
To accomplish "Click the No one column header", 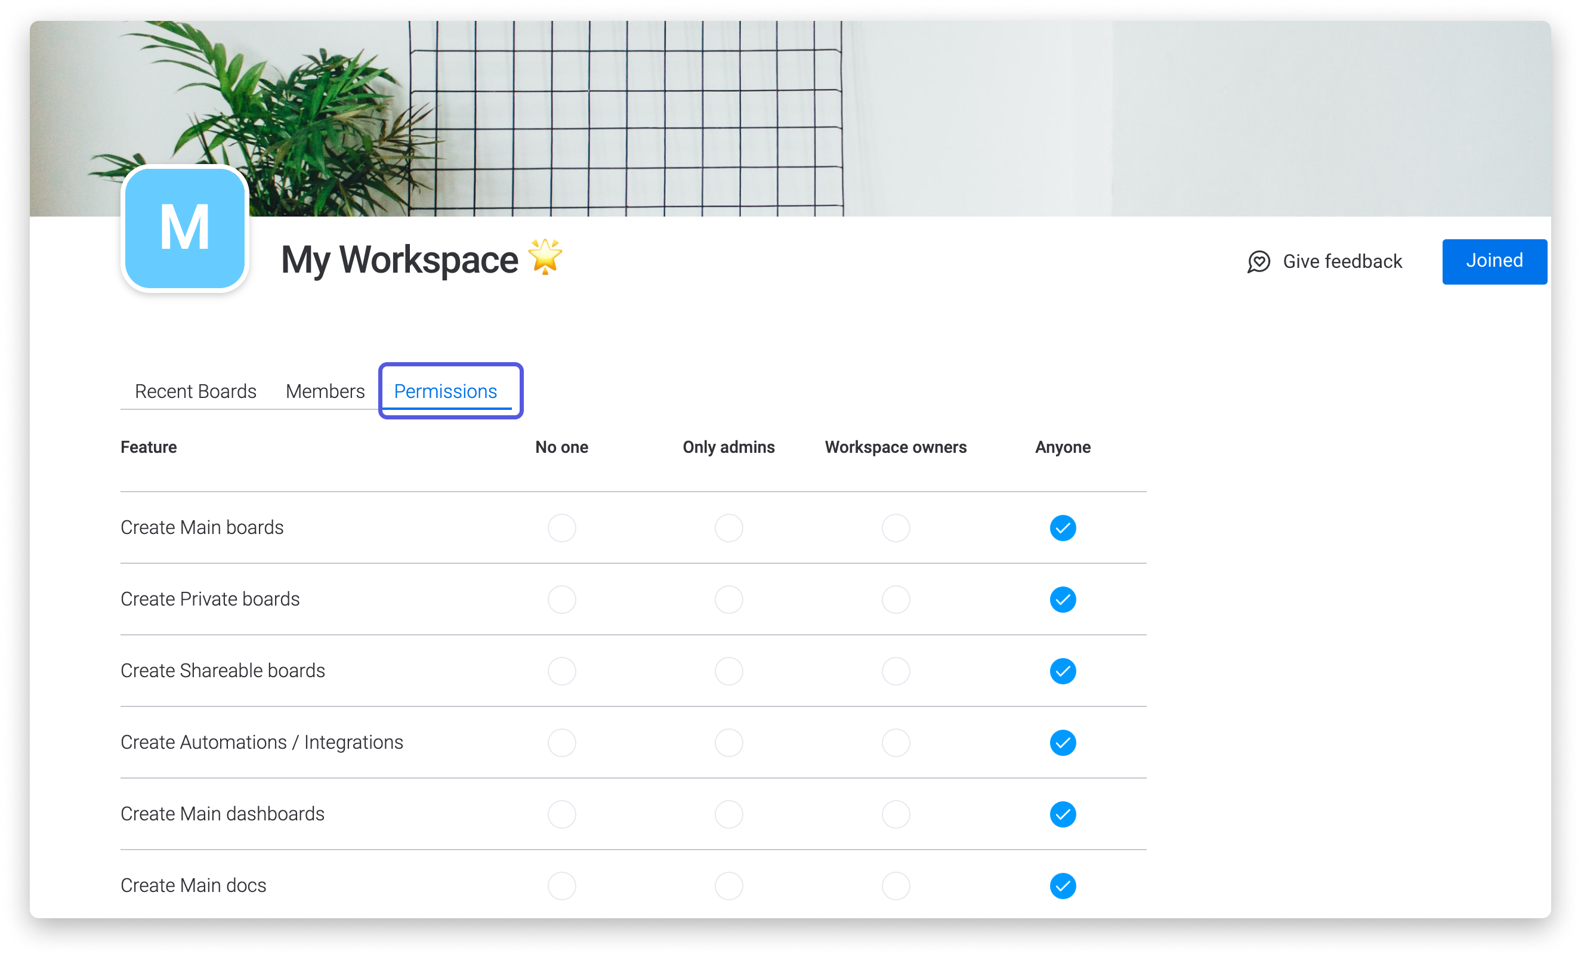I will coord(561,447).
